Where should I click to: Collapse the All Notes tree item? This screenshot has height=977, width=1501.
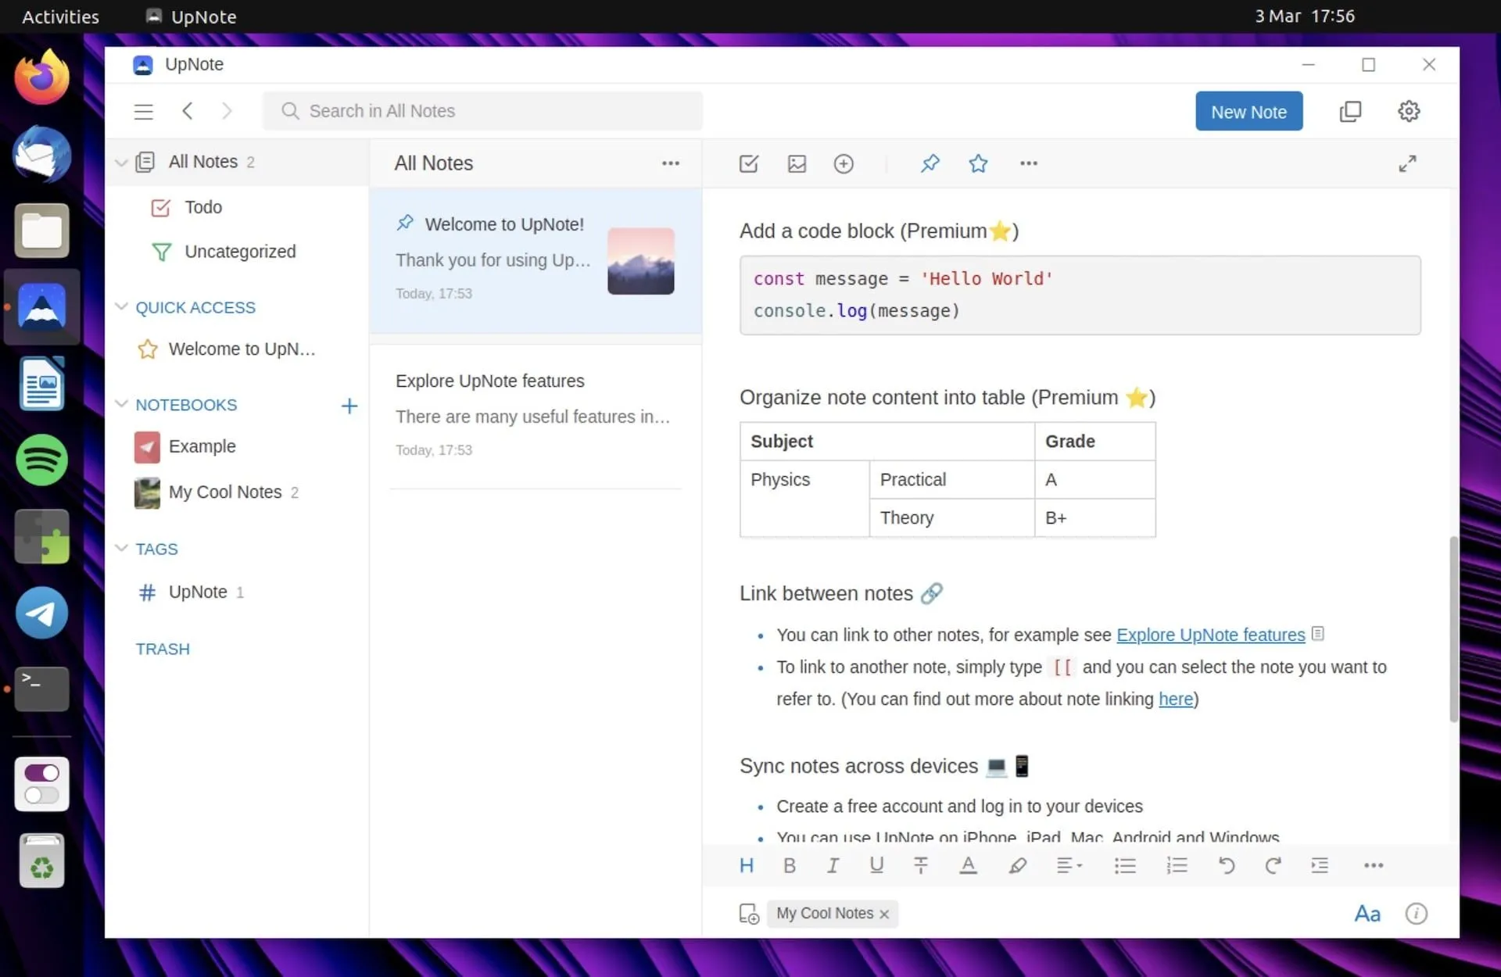click(x=120, y=161)
